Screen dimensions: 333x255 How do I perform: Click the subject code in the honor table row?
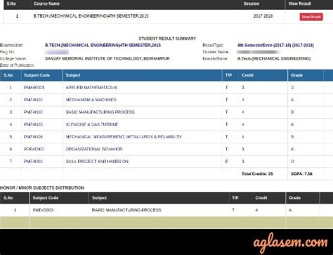pos(43,210)
